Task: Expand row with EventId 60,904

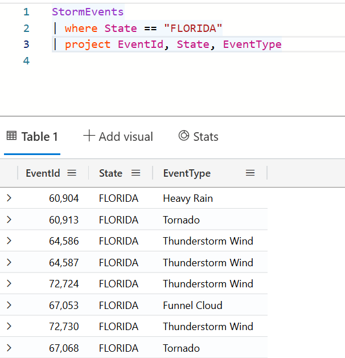Action: pos(9,198)
